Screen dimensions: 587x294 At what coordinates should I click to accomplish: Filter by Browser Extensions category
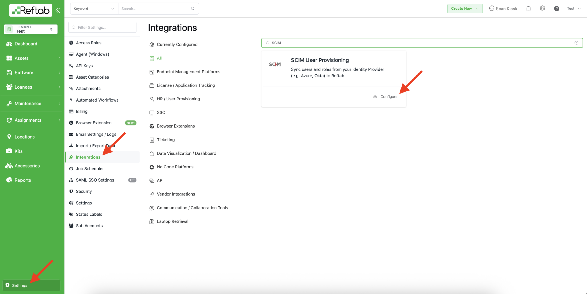pyautogui.click(x=172, y=126)
